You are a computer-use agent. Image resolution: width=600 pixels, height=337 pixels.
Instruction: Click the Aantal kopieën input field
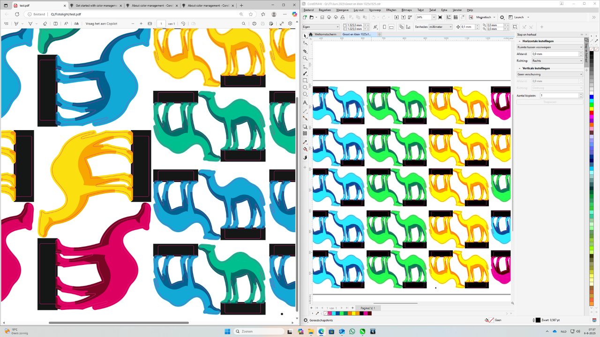click(x=560, y=95)
